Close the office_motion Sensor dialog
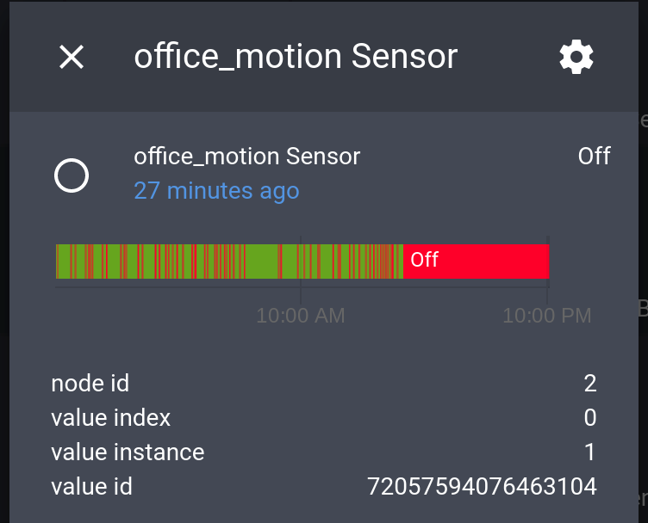This screenshot has height=523, width=648. [x=71, y=58]
